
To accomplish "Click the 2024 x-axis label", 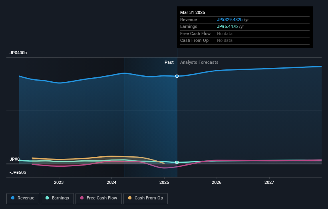I will click(x=111, y=182).
